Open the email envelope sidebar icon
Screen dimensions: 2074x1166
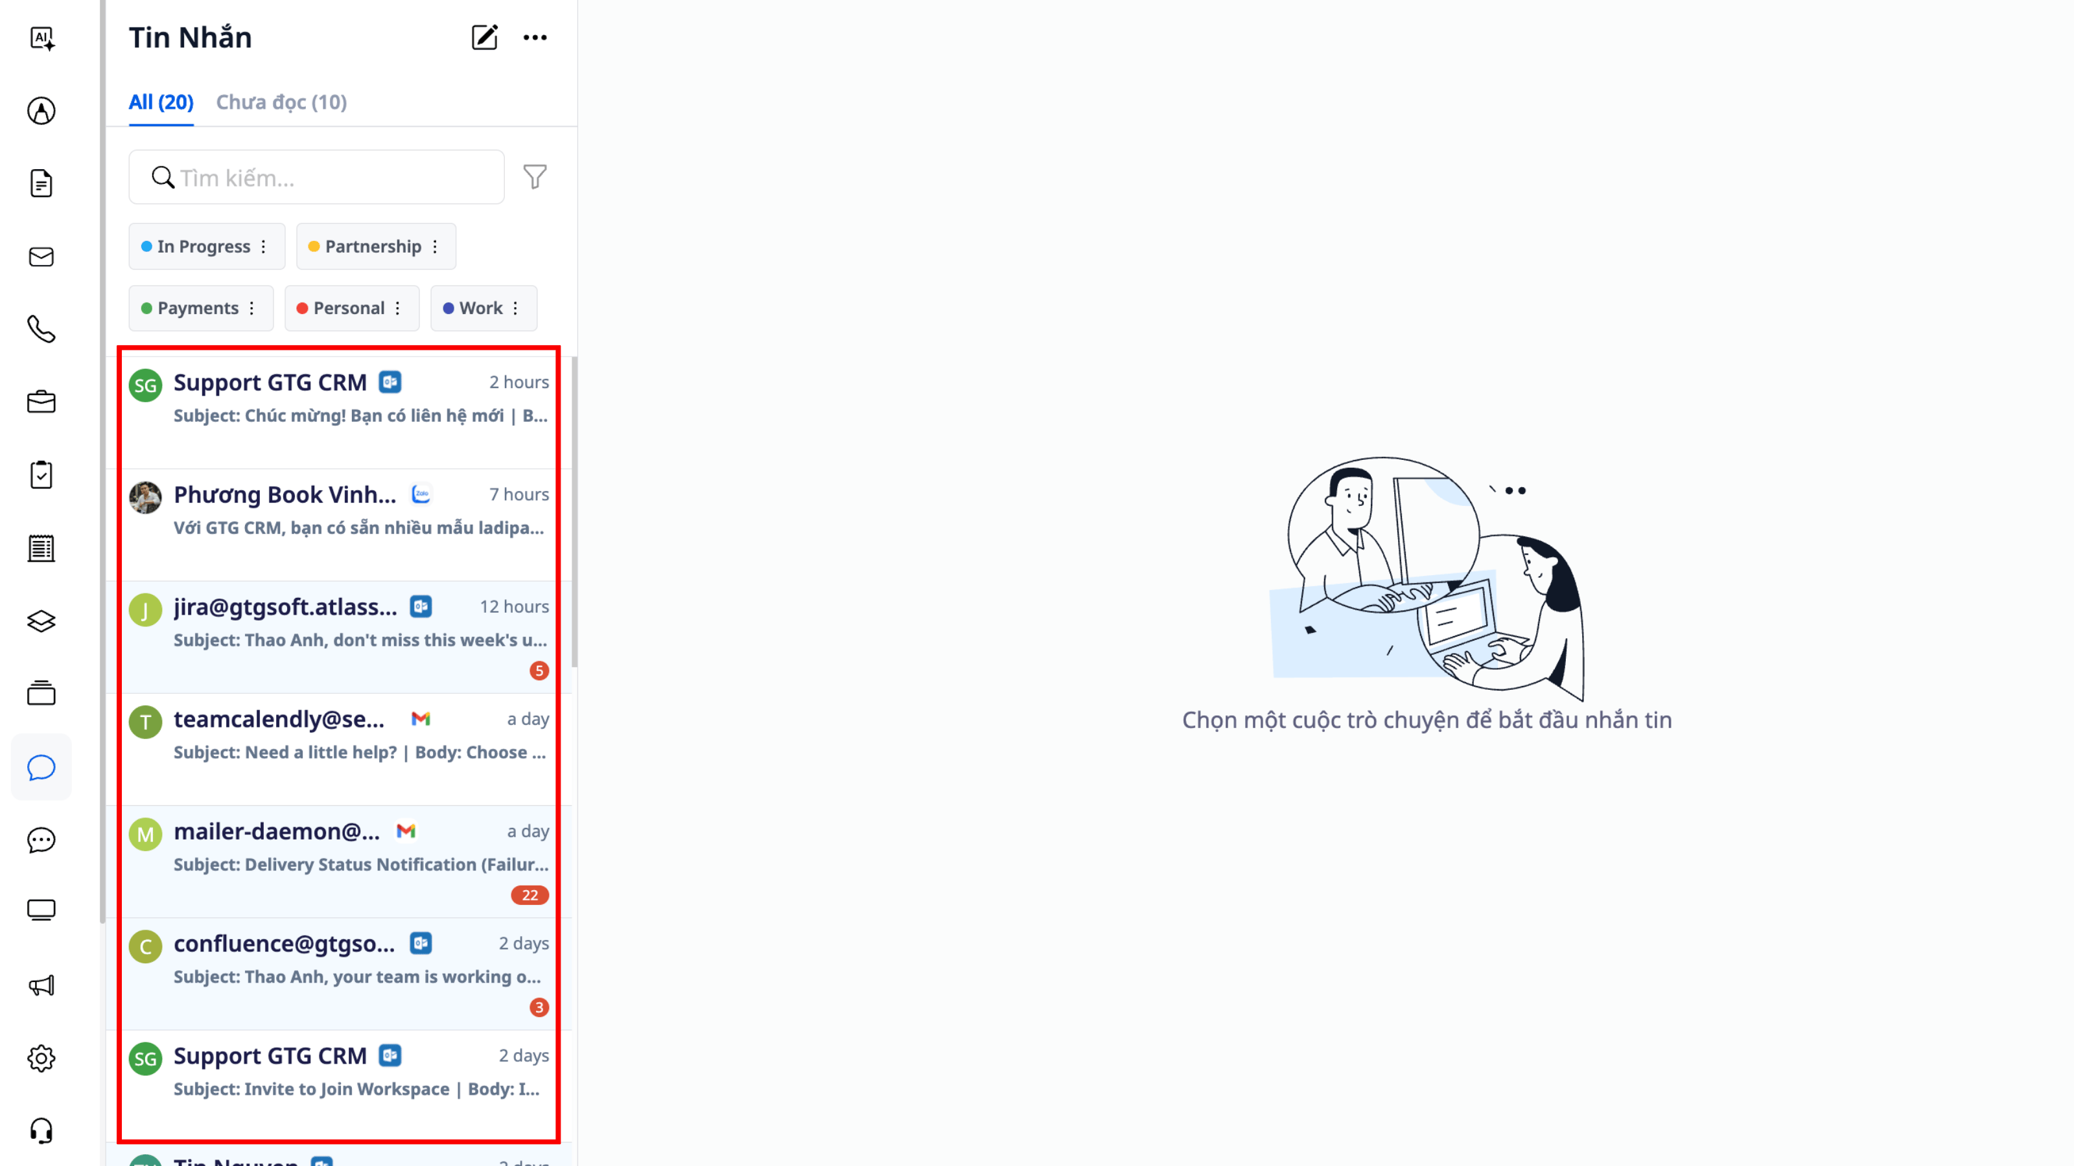coord(41,257)
